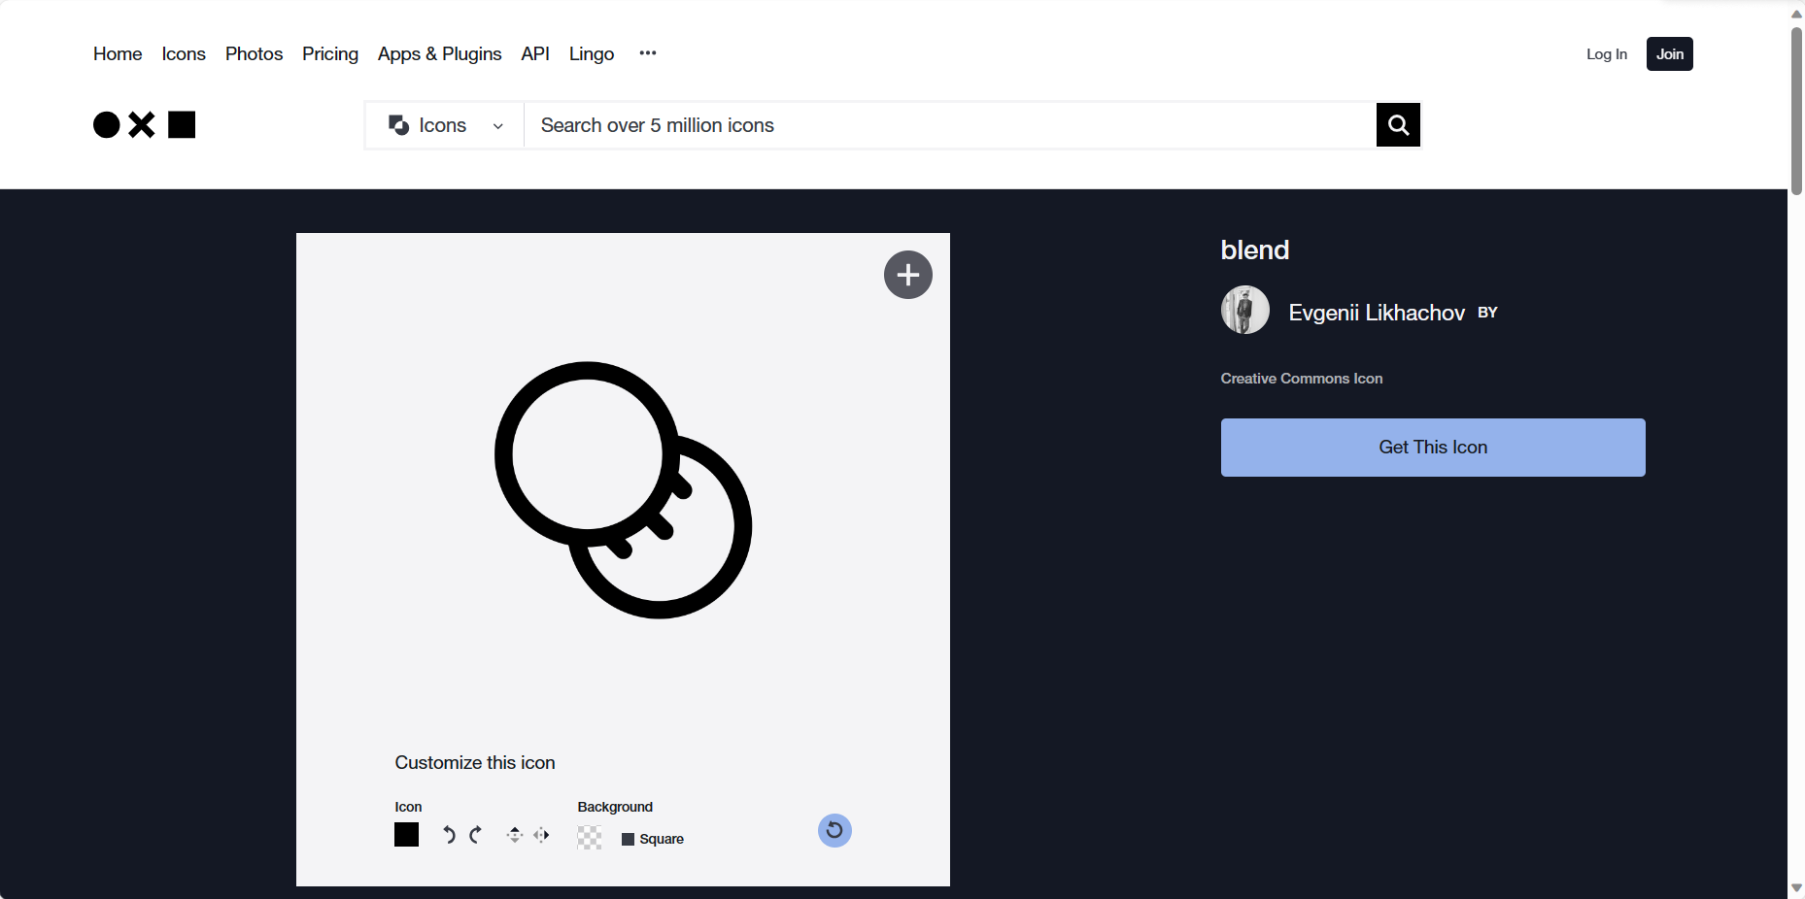Viewport: 1805px width, 899px height.
Task: Click the magnifying glass search button
Action: coord(1398,125)
